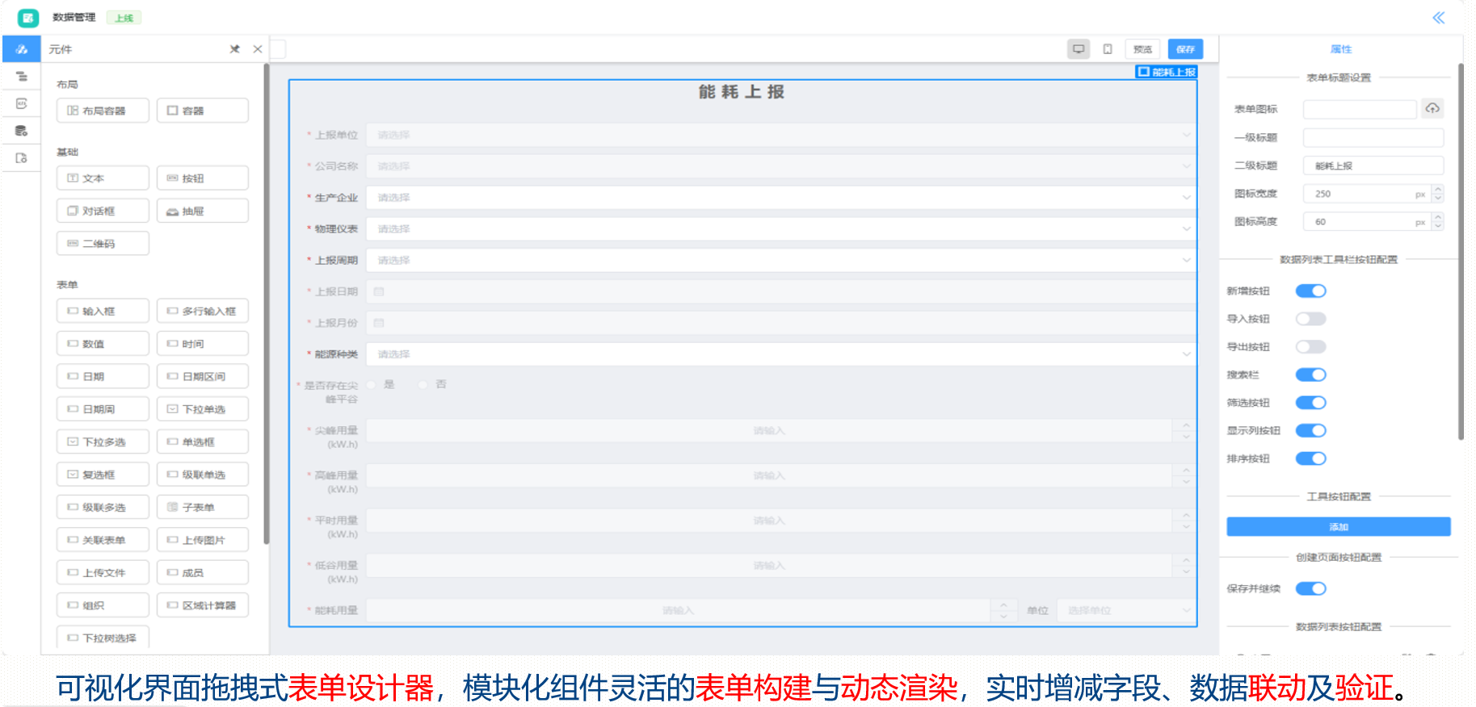
Task: Enable the 导入按钮 switch
Action: point(1311,319)
